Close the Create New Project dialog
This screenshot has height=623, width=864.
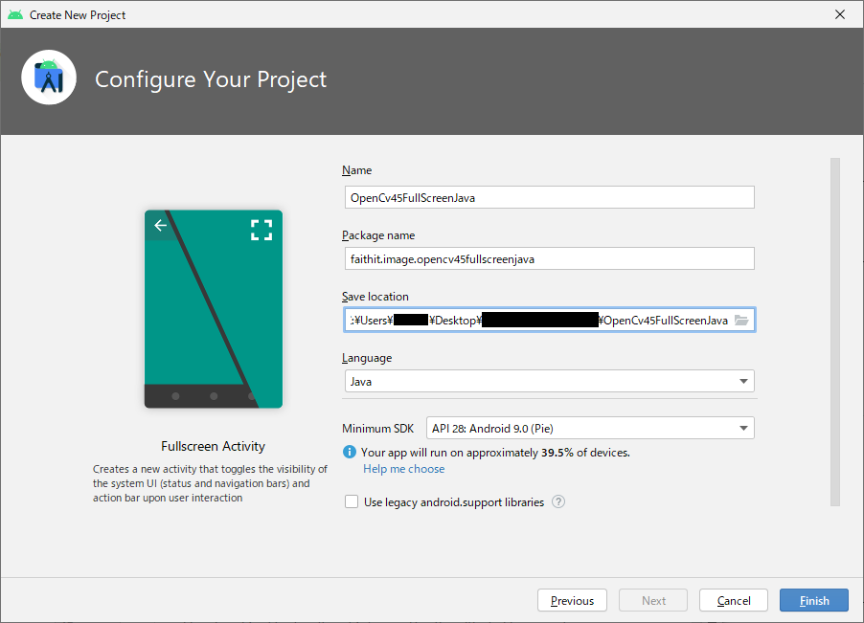click(x=840, y=15)
